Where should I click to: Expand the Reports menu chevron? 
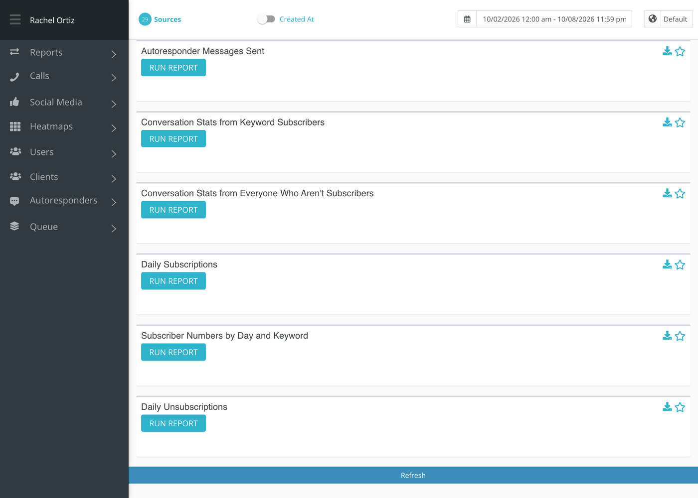[x=114, y=54]
